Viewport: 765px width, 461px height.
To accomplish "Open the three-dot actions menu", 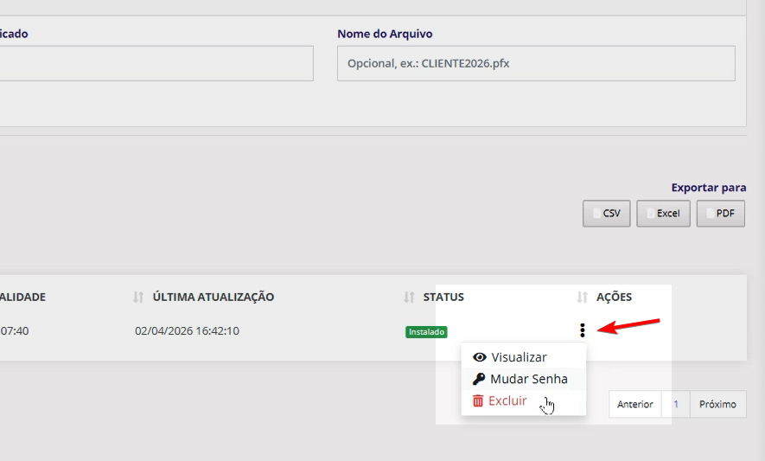I will 583,330.
